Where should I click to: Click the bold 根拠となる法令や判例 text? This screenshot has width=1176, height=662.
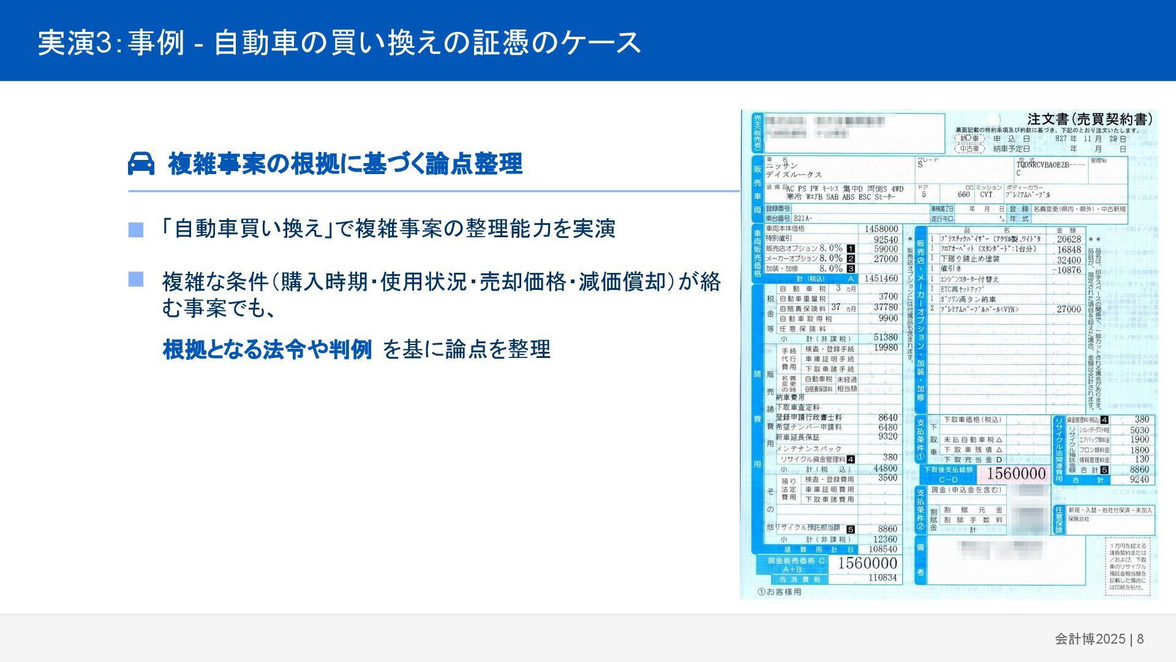[x=267, y=349]
